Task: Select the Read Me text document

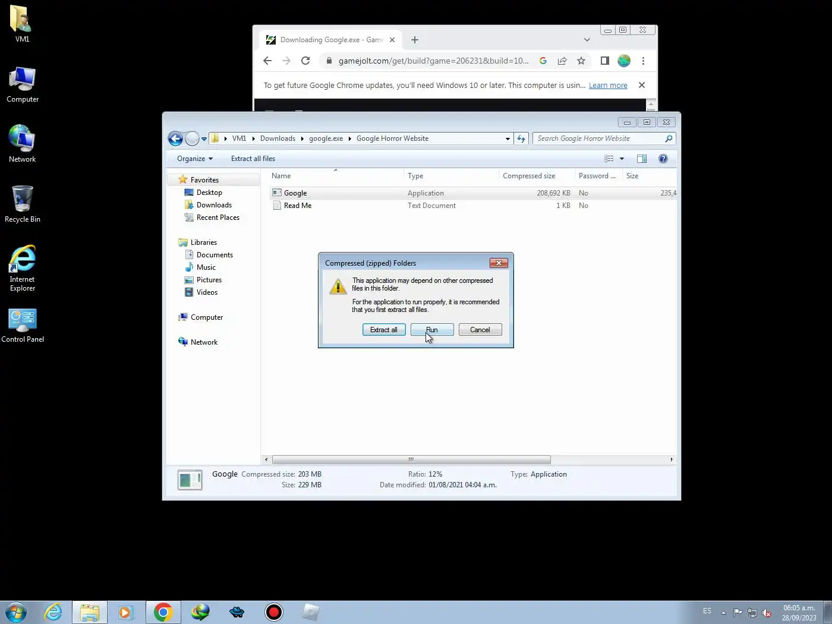Action: click(298, 206)
